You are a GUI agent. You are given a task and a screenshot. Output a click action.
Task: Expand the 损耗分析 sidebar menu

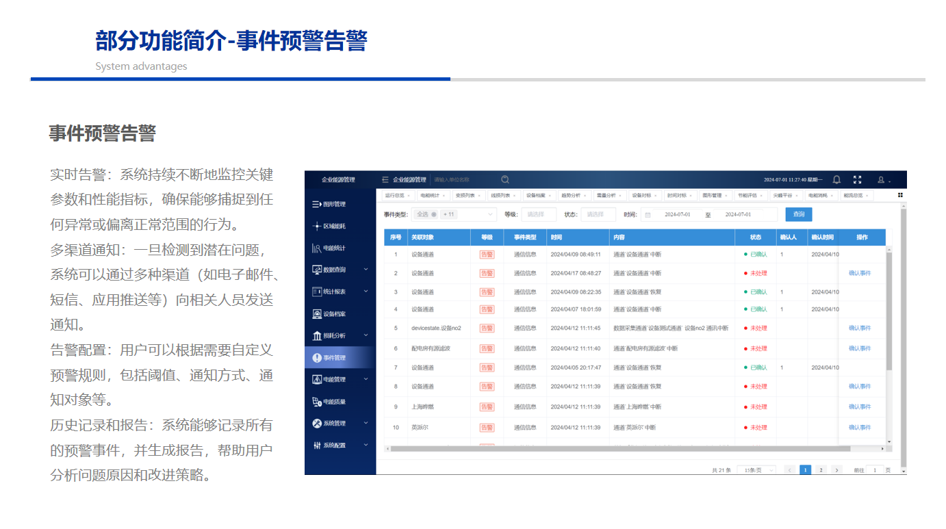tap(366, 335)
